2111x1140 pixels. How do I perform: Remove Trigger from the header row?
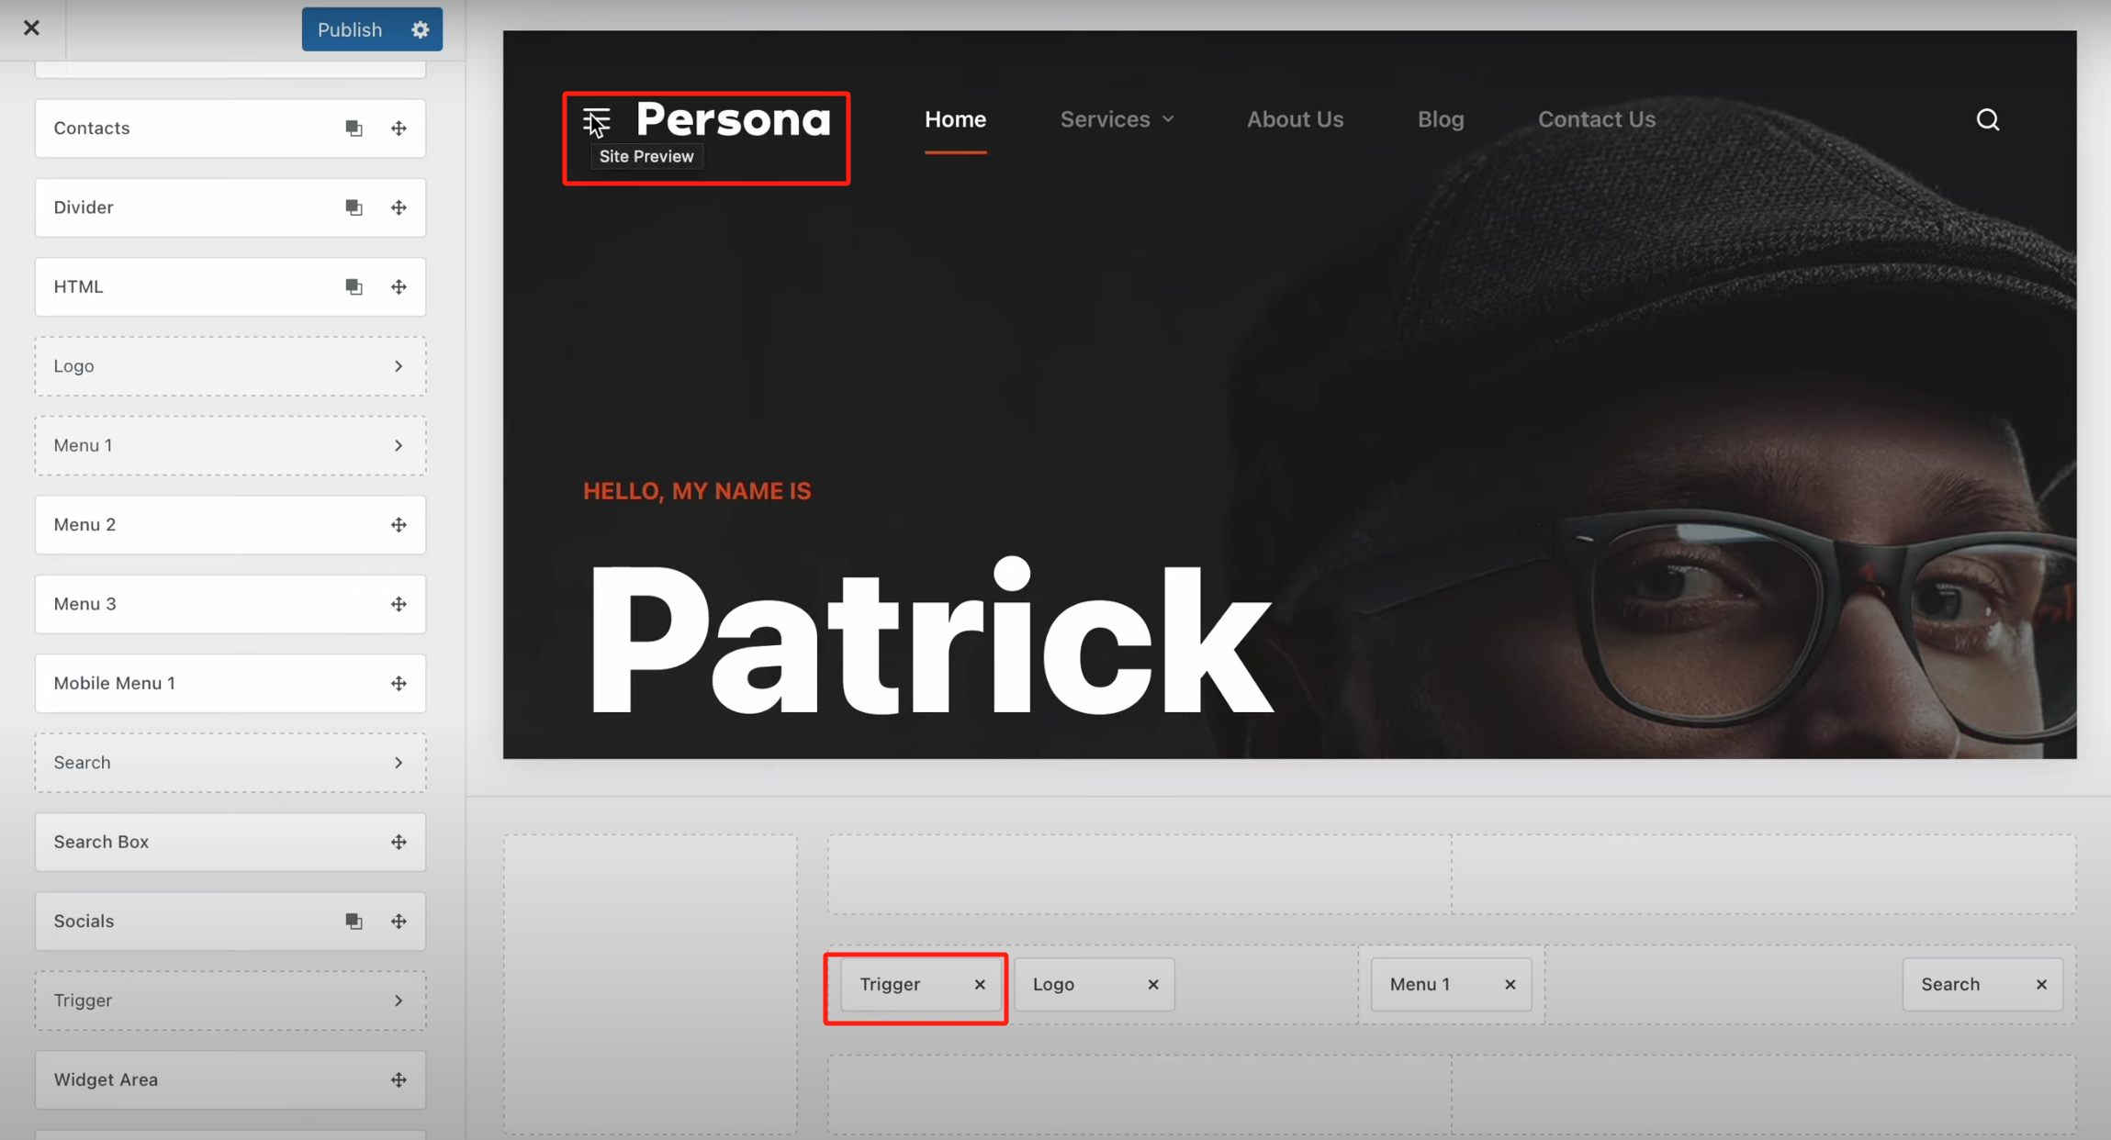(x=980, y=984)
